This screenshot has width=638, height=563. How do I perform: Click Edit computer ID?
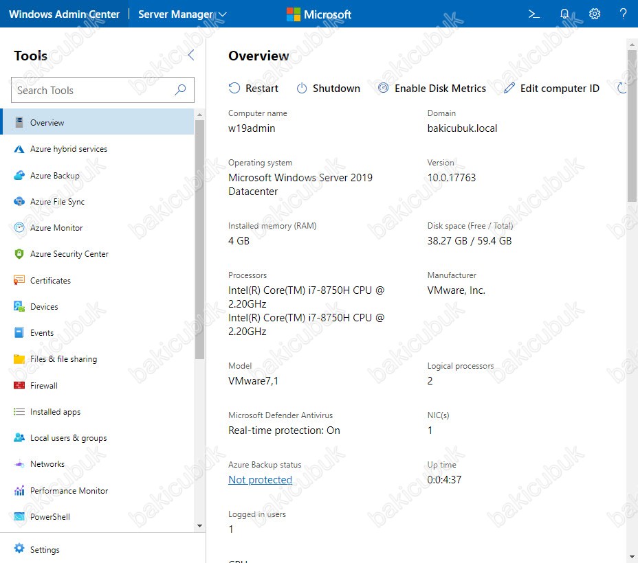551,88
